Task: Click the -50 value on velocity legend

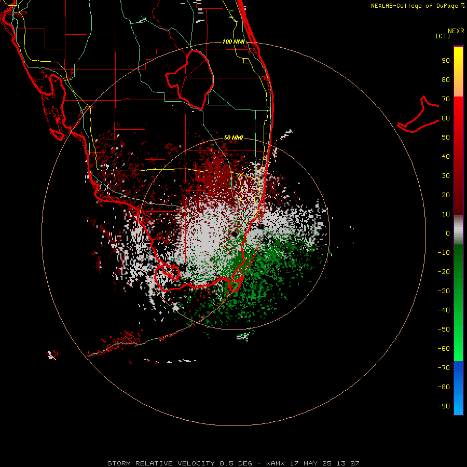Action: point(444,329)
